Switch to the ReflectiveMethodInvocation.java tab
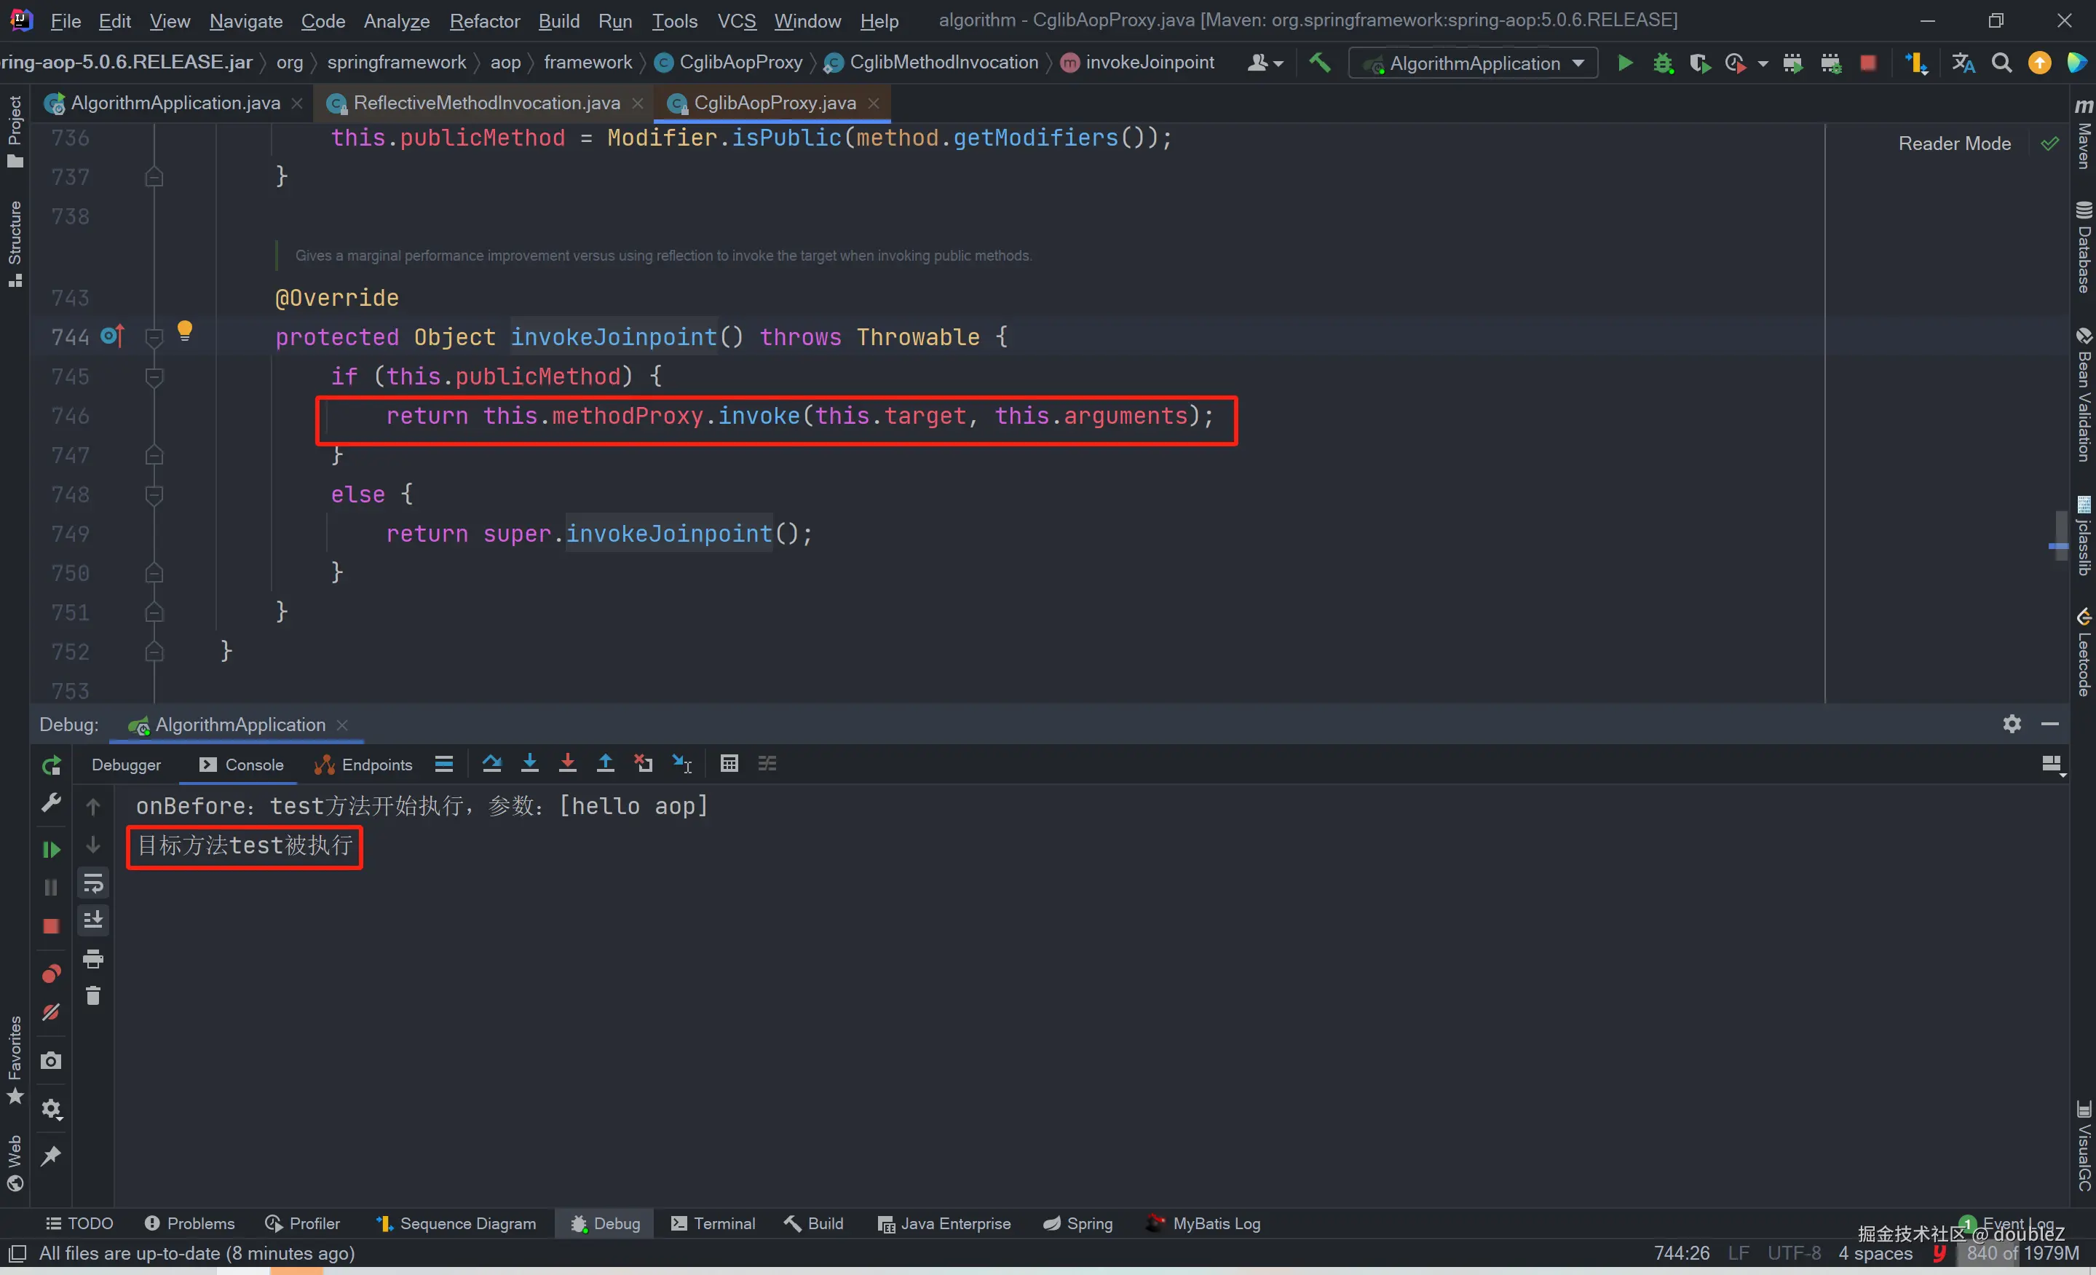 (x=486, y=103)
